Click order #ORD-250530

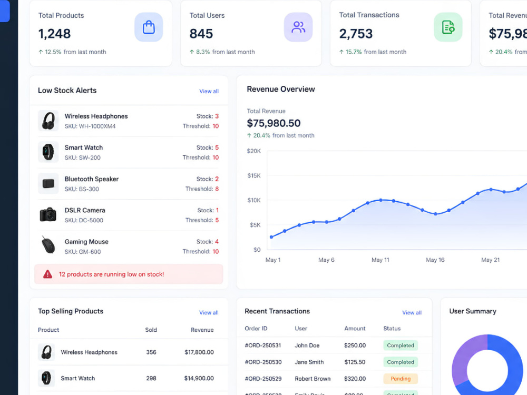tap(263, 362)
